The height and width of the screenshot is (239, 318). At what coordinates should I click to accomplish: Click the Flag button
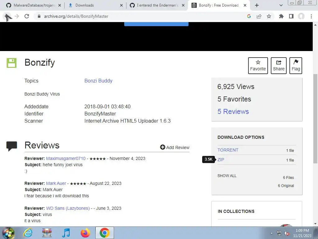(x=296, y=66)
